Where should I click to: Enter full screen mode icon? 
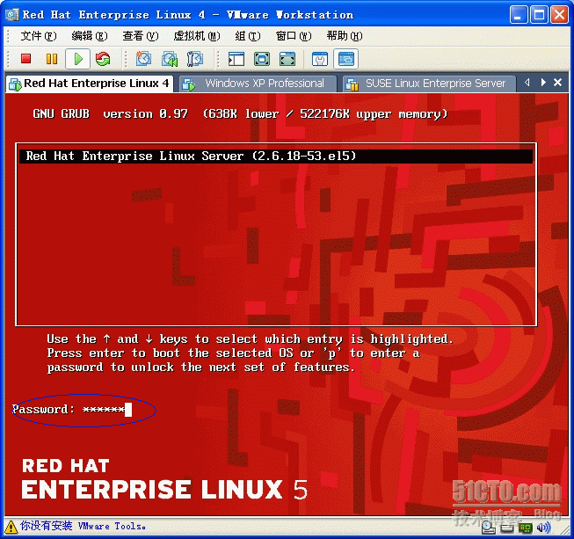coord(287,59)
